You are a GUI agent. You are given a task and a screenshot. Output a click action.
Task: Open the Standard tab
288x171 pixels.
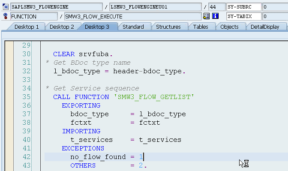[133, 27]
